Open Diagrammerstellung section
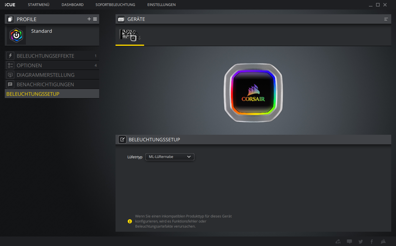396x246 pixels. (x=52, y=75)
